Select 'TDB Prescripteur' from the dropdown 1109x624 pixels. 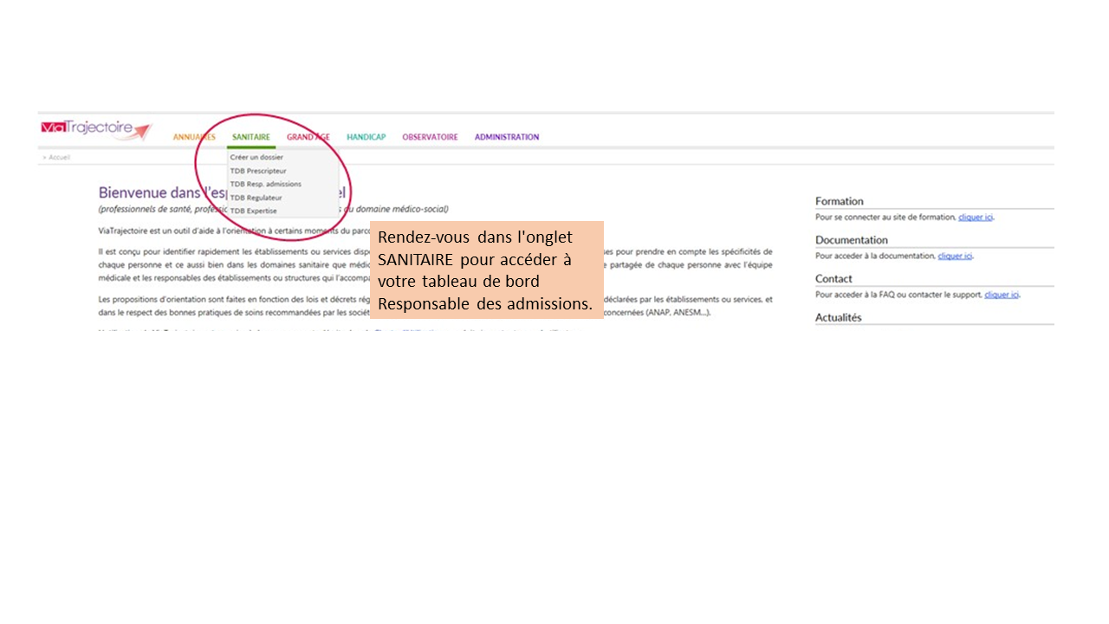click(258, 171)
